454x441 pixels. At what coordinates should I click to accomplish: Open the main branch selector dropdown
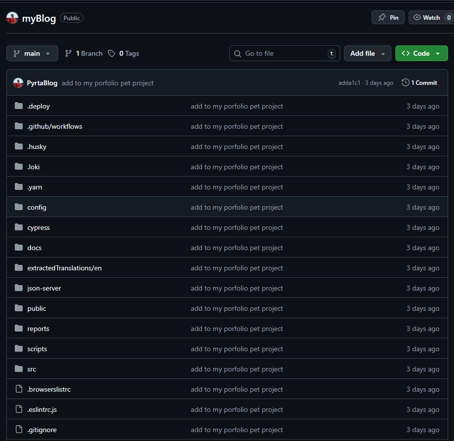32,53
